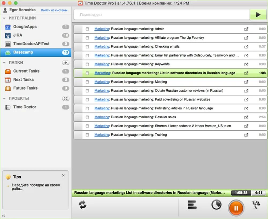Check the Paid advertising on Russian websites checkbox
268x219 pixels.
[87, 100]
